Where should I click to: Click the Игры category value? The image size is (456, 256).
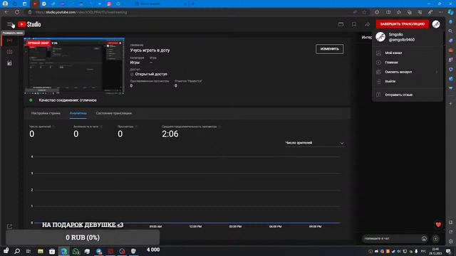135,63
